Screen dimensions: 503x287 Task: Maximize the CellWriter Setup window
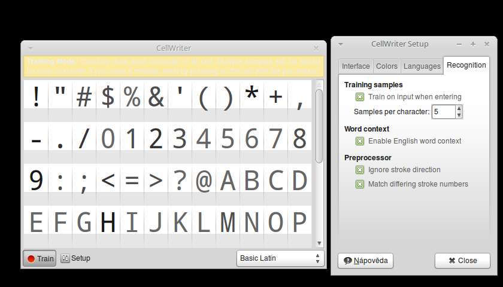[473, 44]
